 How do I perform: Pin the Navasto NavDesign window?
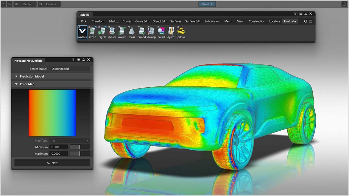[x=74, y=59]
